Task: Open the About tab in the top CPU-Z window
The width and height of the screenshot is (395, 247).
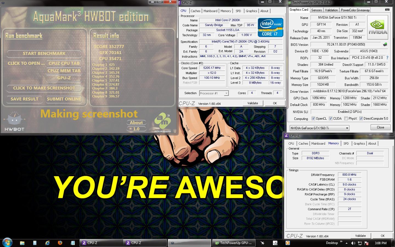Action: [264, 11]
